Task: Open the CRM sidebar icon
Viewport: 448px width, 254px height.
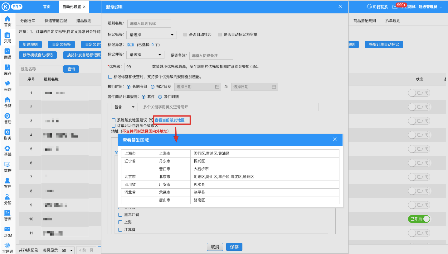Action: pos(7,229)
